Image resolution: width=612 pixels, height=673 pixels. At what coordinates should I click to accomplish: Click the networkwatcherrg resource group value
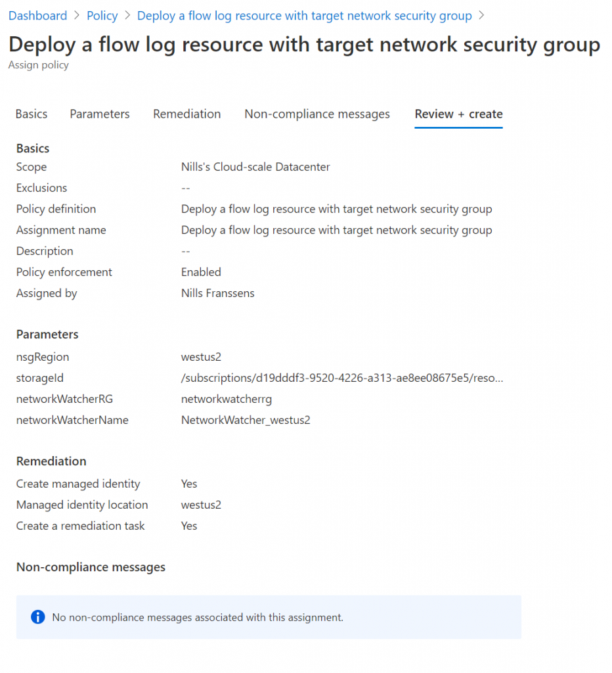(x=227, y=399)
